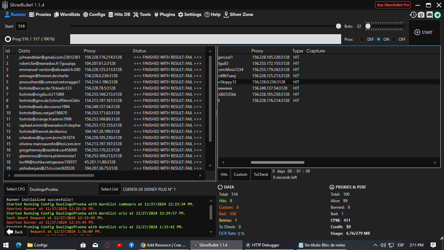
Task: Open the Wordlists section
Action: pos(67,15)
